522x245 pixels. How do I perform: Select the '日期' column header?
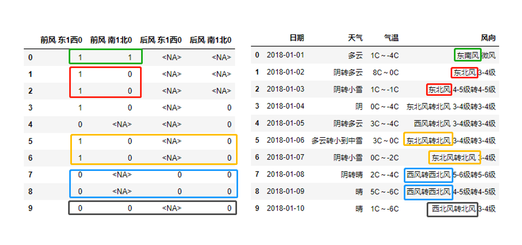pyautogui.click(x=296, y=38)
